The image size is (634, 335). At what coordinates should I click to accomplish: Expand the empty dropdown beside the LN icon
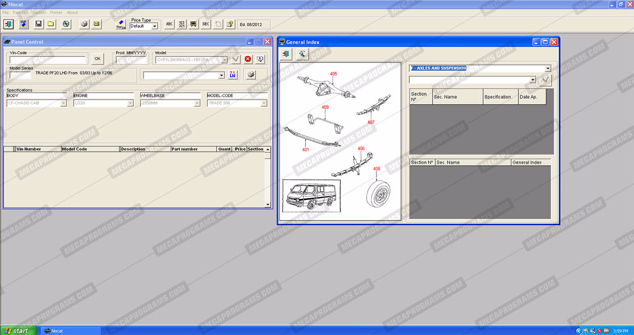221,76
